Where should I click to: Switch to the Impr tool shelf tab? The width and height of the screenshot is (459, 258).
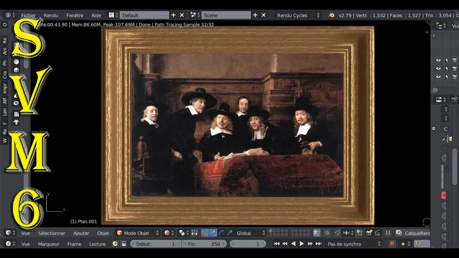click(5, 88)
